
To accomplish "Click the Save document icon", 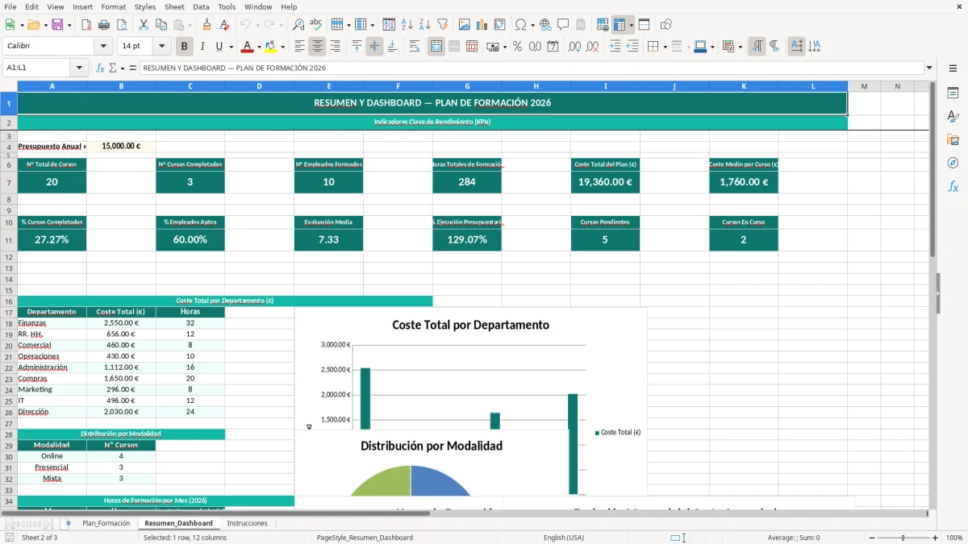I will click(x=57, y=25).
